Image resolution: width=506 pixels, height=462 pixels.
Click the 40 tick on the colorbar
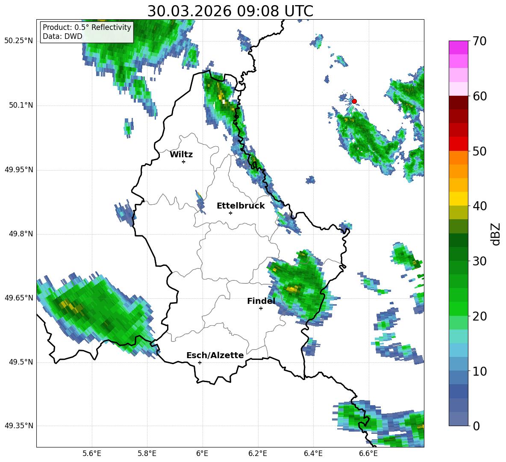[x=479, y=206]
